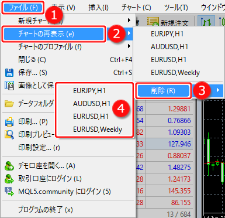Click the save as picture icon
The height and width of the screenshot is (218, 225).
pyautogui.click(x=9, y=86)
